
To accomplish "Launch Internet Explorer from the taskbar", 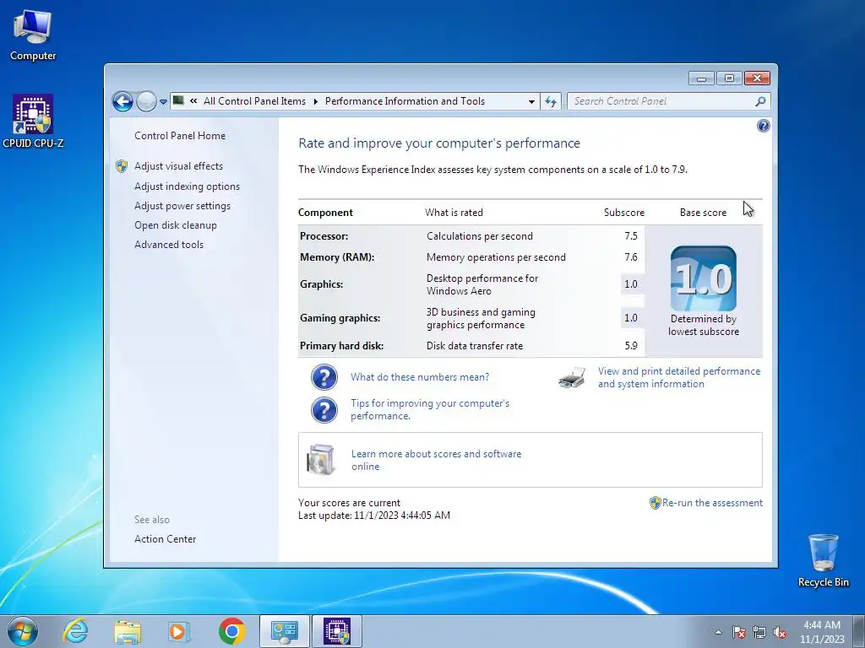I will click(75, 631).
